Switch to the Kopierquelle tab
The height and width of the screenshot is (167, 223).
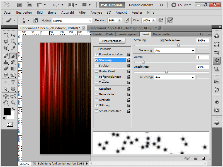tap(161, 34)
